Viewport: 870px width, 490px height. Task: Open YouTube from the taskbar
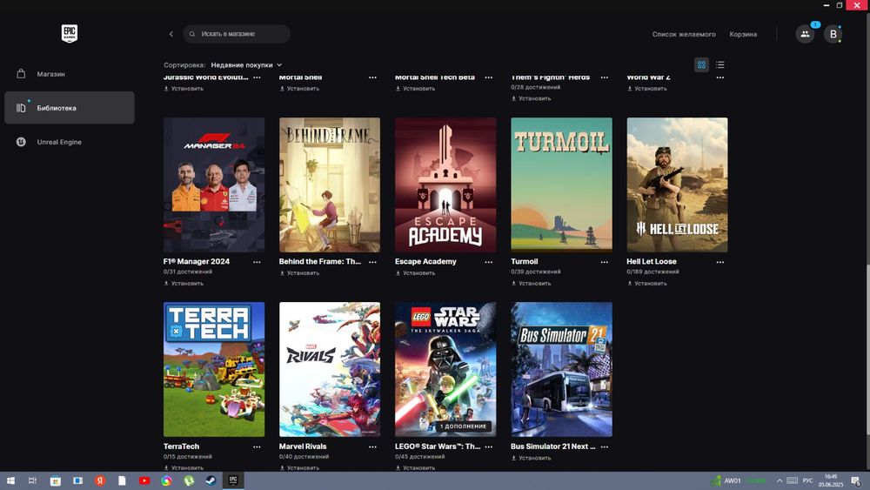click(144, 480)
